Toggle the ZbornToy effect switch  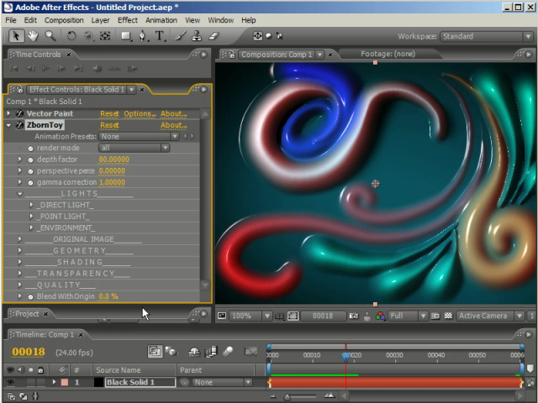(19, 125)
